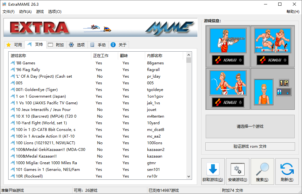Open the 游戏 menu

(x=40, y=12)
